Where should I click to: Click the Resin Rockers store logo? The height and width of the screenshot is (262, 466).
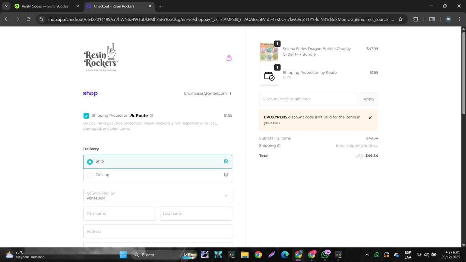[x=101, y=57]
